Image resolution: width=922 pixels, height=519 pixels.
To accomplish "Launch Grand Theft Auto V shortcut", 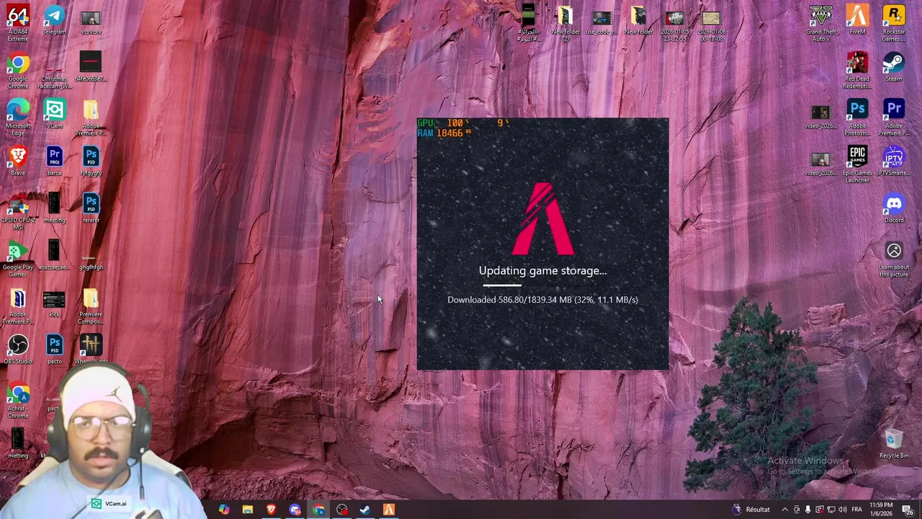I will 821,23.
